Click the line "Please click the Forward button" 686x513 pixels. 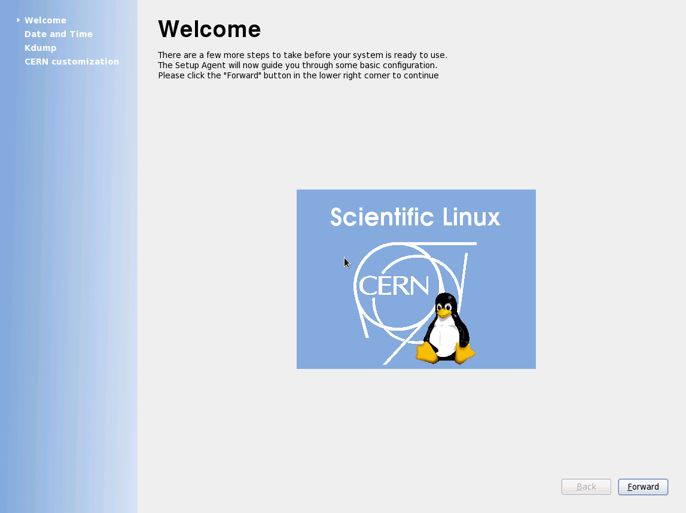(298, 75)
